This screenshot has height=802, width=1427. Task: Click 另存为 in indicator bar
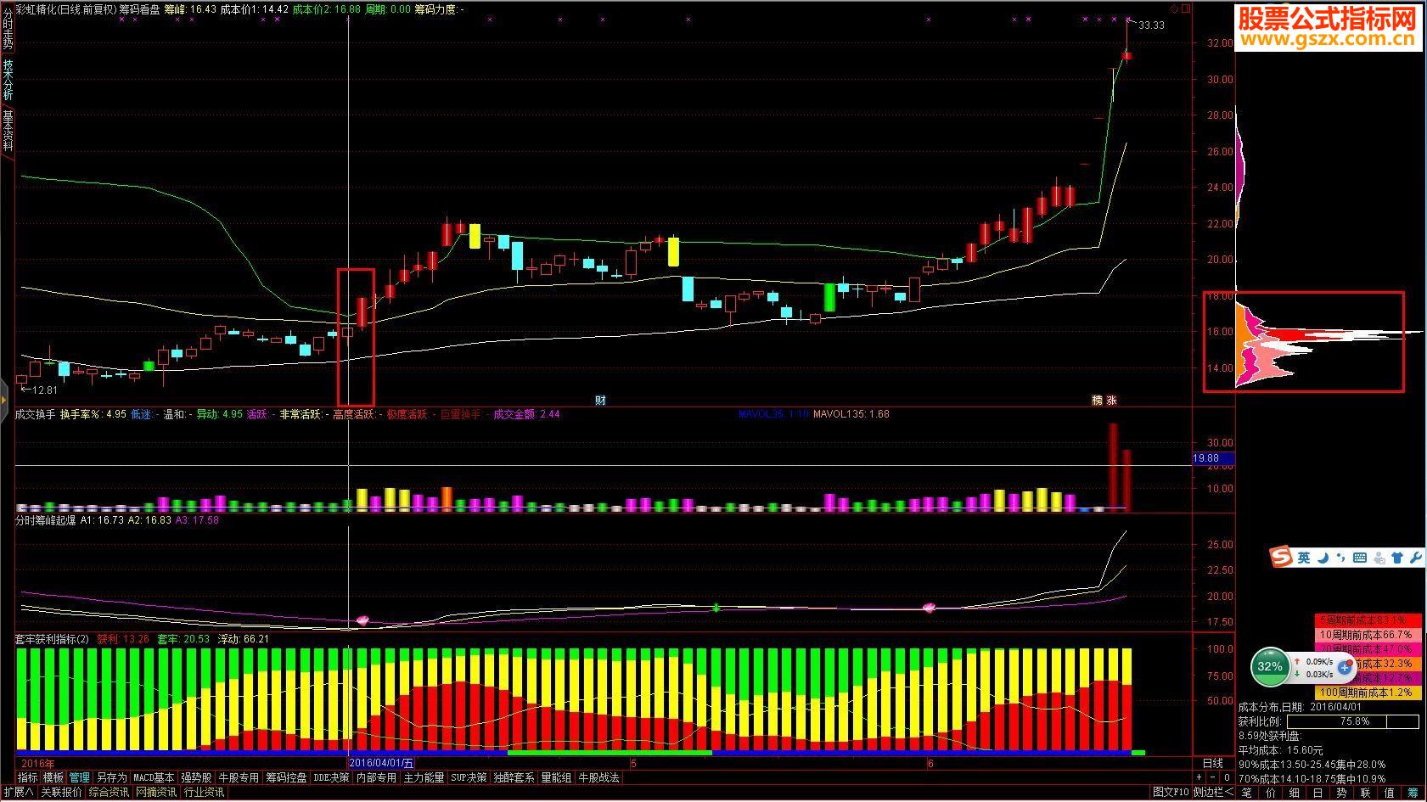click(110, 777)
